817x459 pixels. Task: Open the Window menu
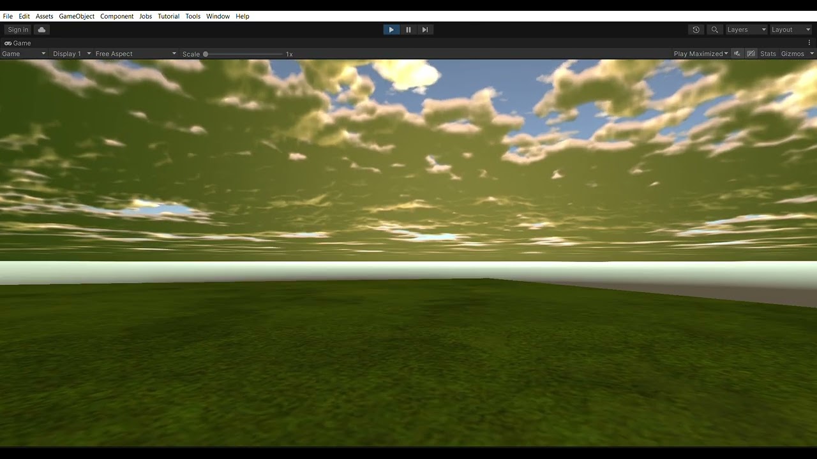tap(218, 16)
